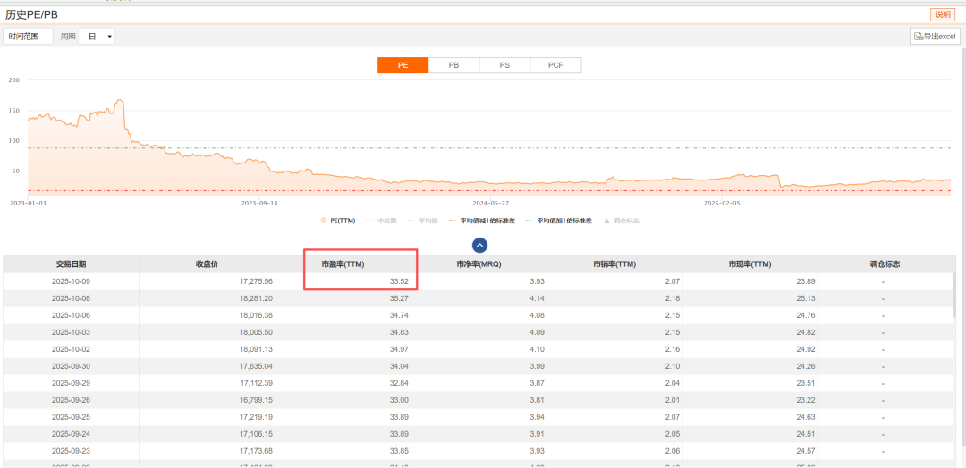Select the 2025-09-29 date cell
The width and height of the screenshot is (966, 468).
[71, 383]
